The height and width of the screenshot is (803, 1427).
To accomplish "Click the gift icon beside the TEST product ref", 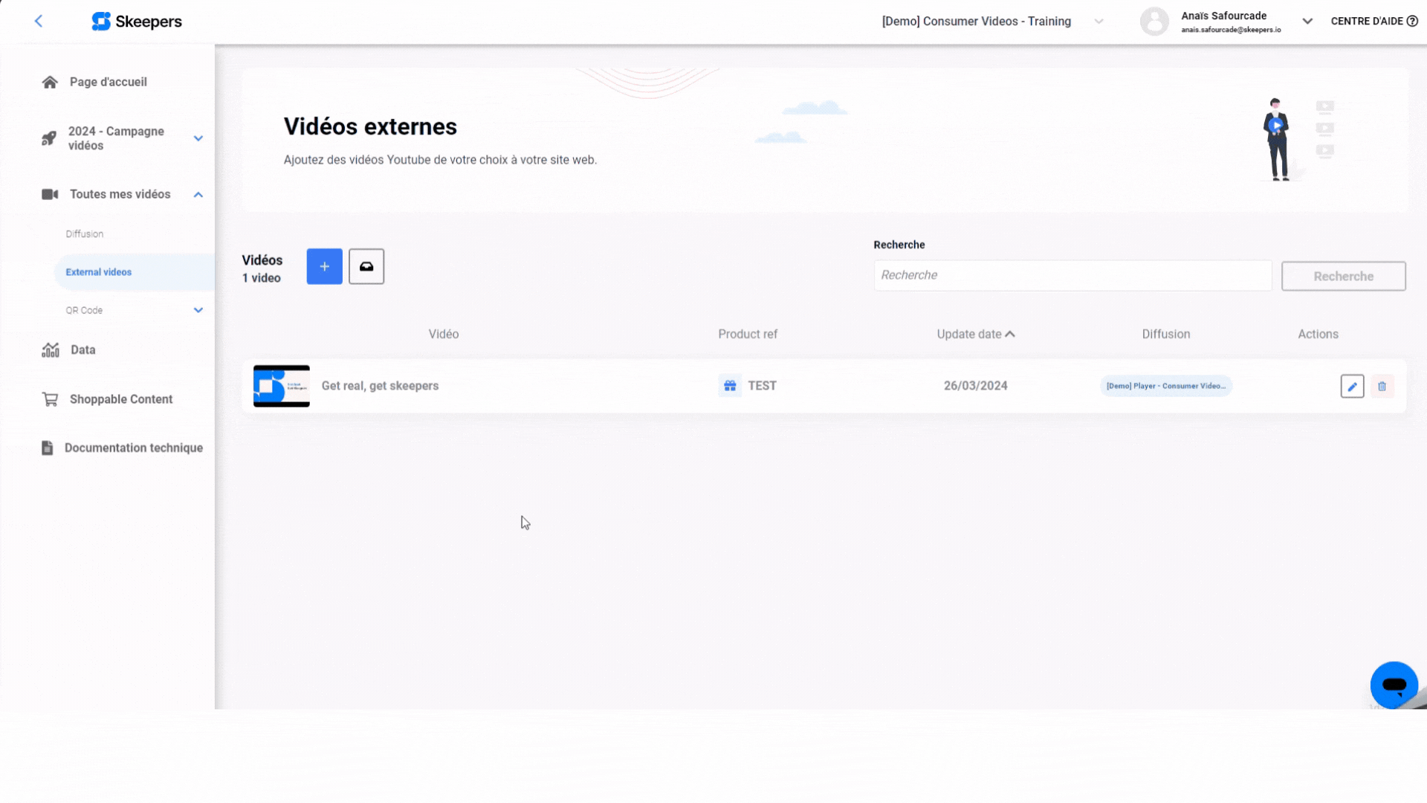I will pos(730,385).
